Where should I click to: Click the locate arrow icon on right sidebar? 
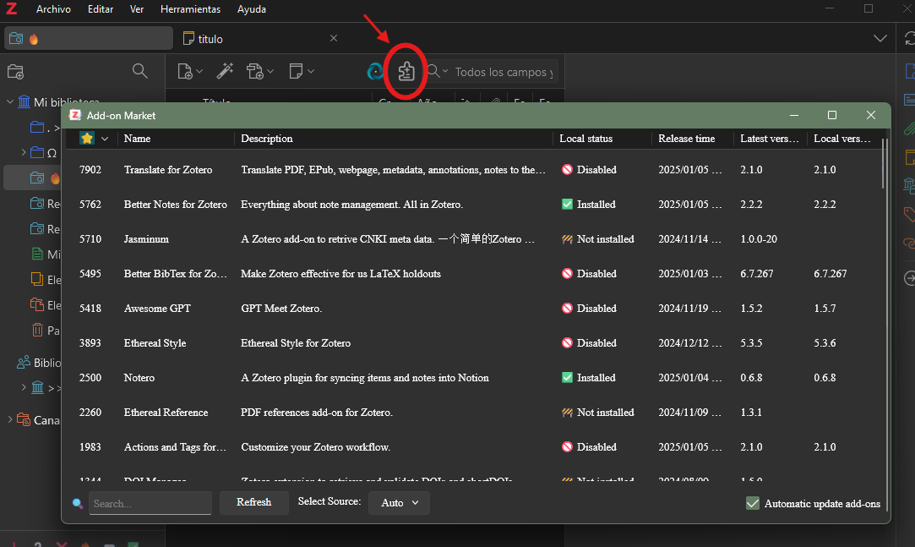point(909,278)
